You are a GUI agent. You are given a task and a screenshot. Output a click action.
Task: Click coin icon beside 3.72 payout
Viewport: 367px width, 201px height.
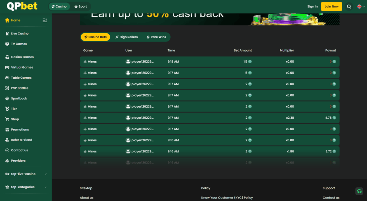tap(334, 152)
